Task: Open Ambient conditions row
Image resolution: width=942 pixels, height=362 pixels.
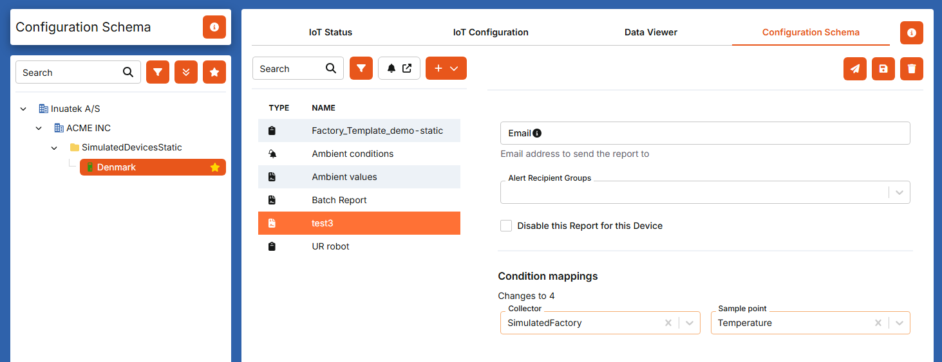Action: tap(359, 154)
